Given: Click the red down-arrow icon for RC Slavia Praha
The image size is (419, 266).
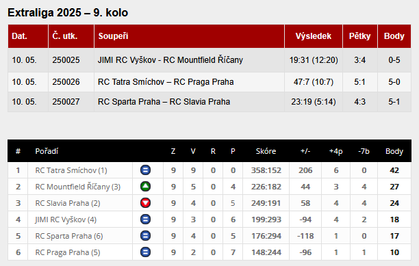Looking at the screenshot, I should pos(145,203).
